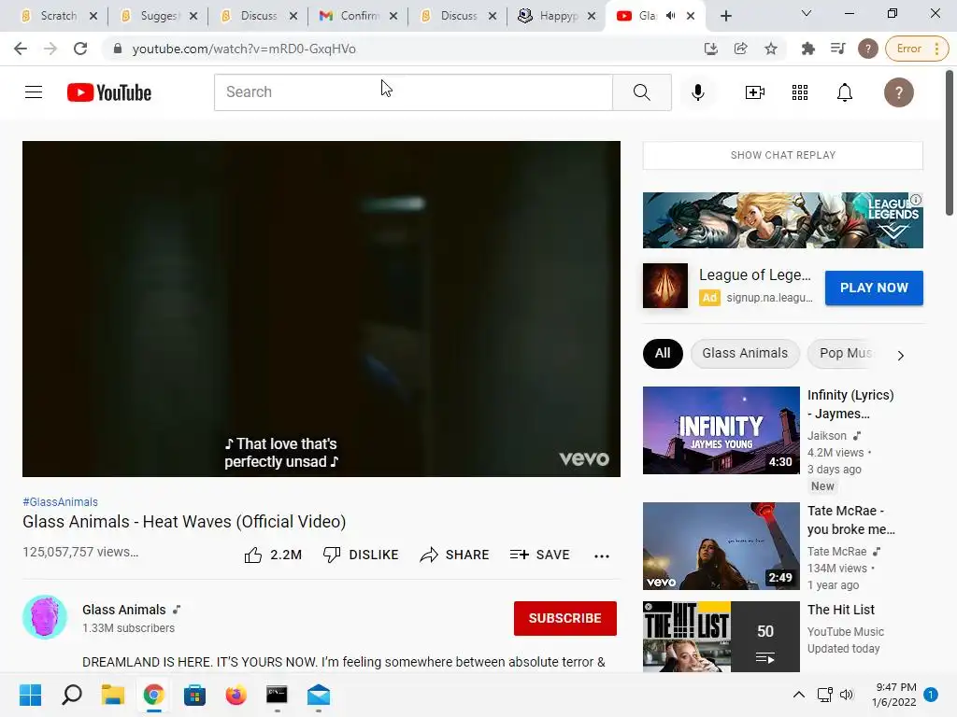This screenshot has height=717, width=957.
Task: Open a new browser tab
Action: click(x=725, y=16)
